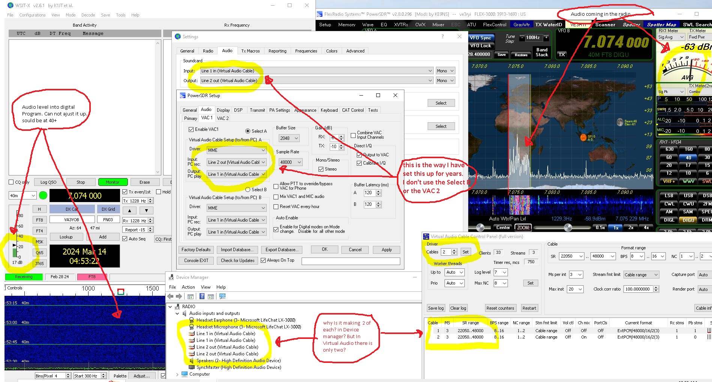This screenshot has width=712, height=382.
Task: Open the VAC1 Driver MME dropdown
Action: 236,150
